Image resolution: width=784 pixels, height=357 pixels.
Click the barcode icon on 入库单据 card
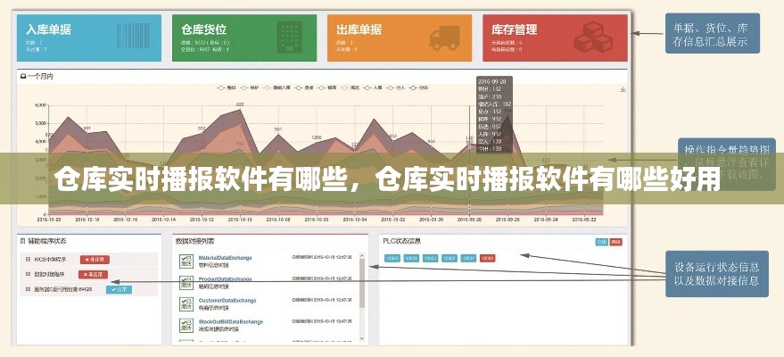click(x=136, y=37)
